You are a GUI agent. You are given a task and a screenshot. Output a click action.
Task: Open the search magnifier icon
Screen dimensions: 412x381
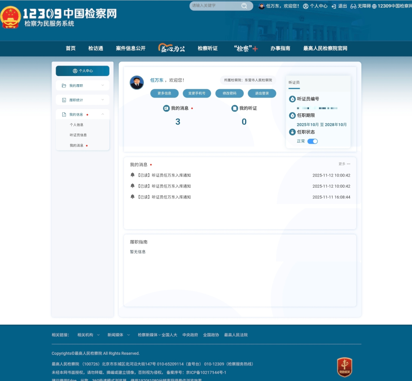pyautogui.click(x=245, y=6)
